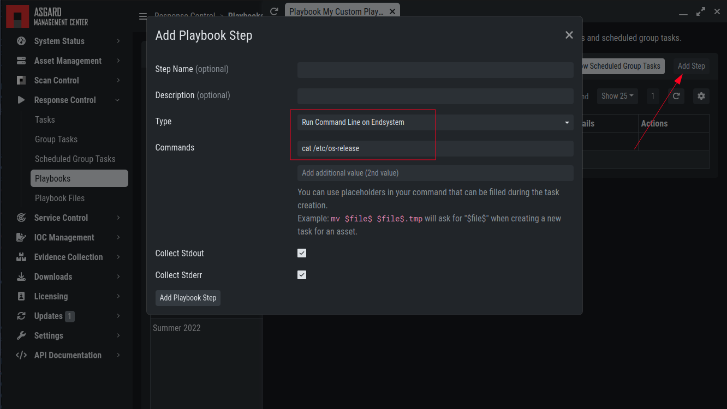727x409 pixels.
Task: Expand Downloads chevron
Action: pyautogui.click(x=118, y=276)
